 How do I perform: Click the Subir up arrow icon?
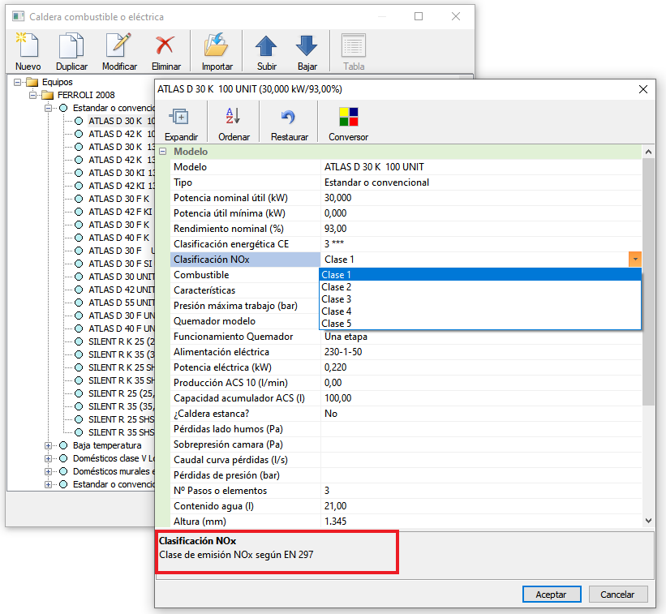click(266, 45)
